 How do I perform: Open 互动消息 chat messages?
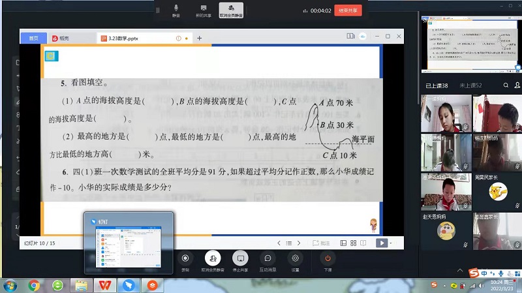click(x=268, y=262)
